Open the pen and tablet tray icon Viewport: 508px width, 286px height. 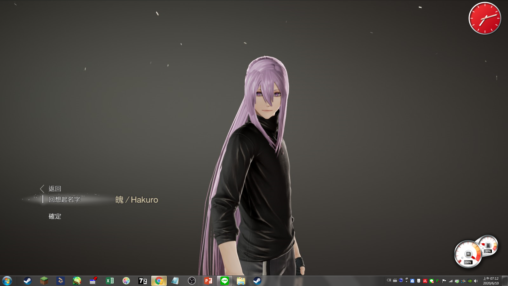tap(463, 281)
